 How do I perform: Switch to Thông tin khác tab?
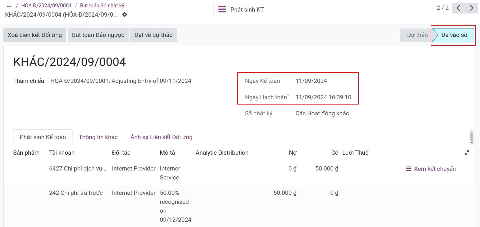(x=98, y=137)
